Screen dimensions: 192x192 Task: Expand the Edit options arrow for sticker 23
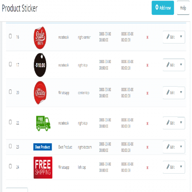[x=181, y=146]
